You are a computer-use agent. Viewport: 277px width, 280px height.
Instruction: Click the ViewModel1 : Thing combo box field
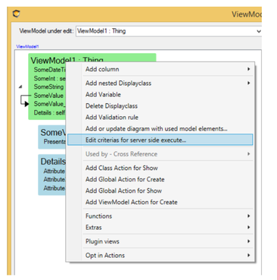[x=169, y=31]
